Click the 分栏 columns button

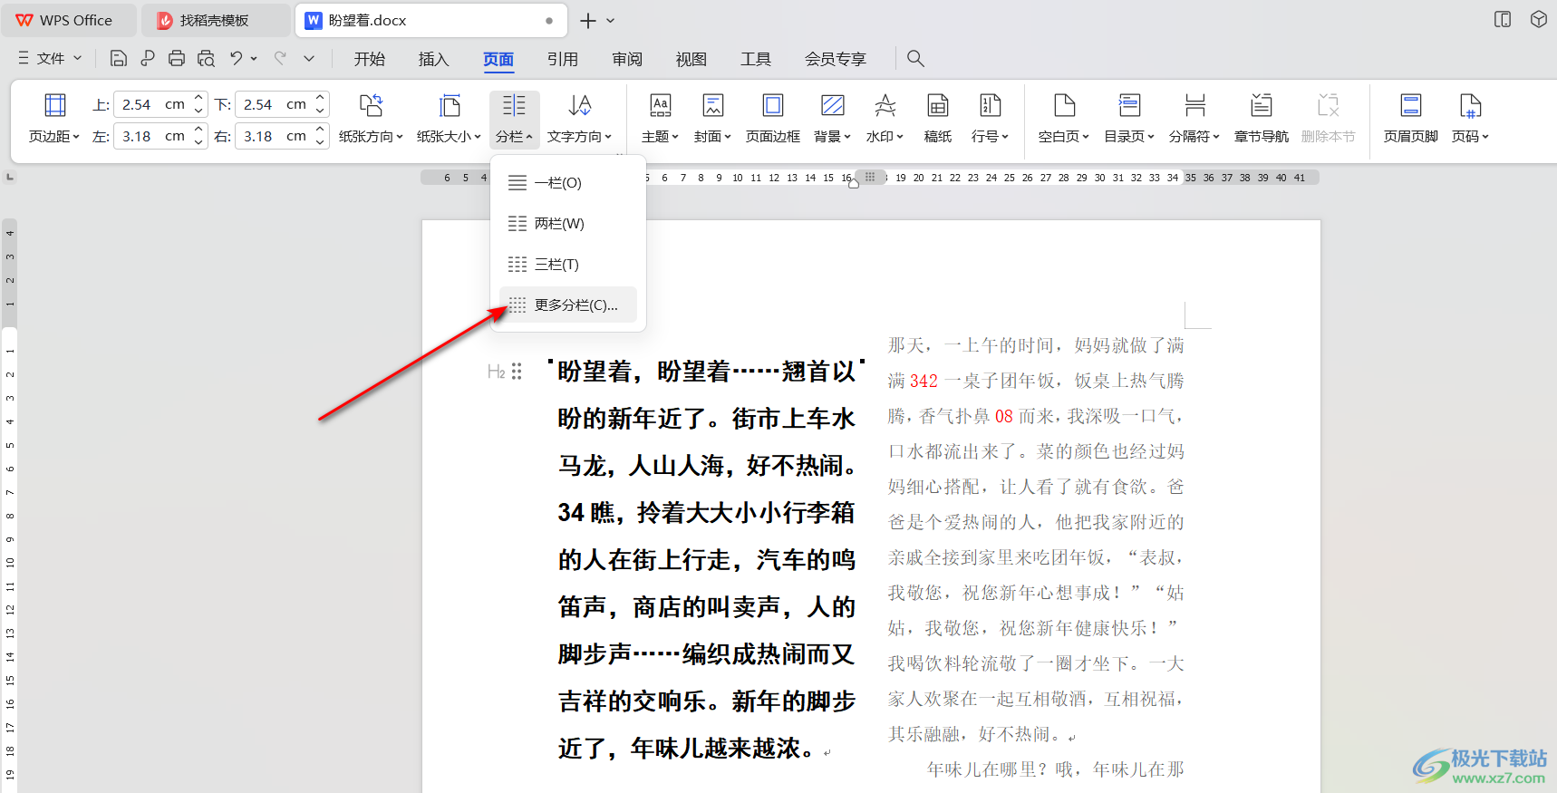(514, 119)
